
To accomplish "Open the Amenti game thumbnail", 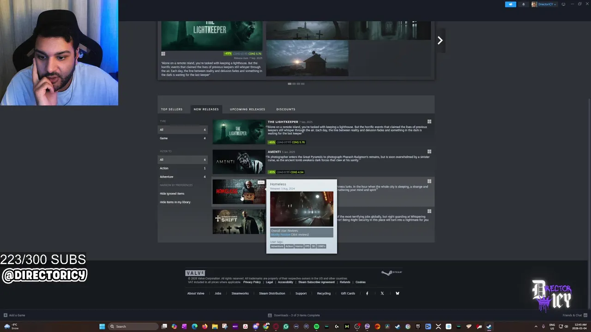I will 239,162.
